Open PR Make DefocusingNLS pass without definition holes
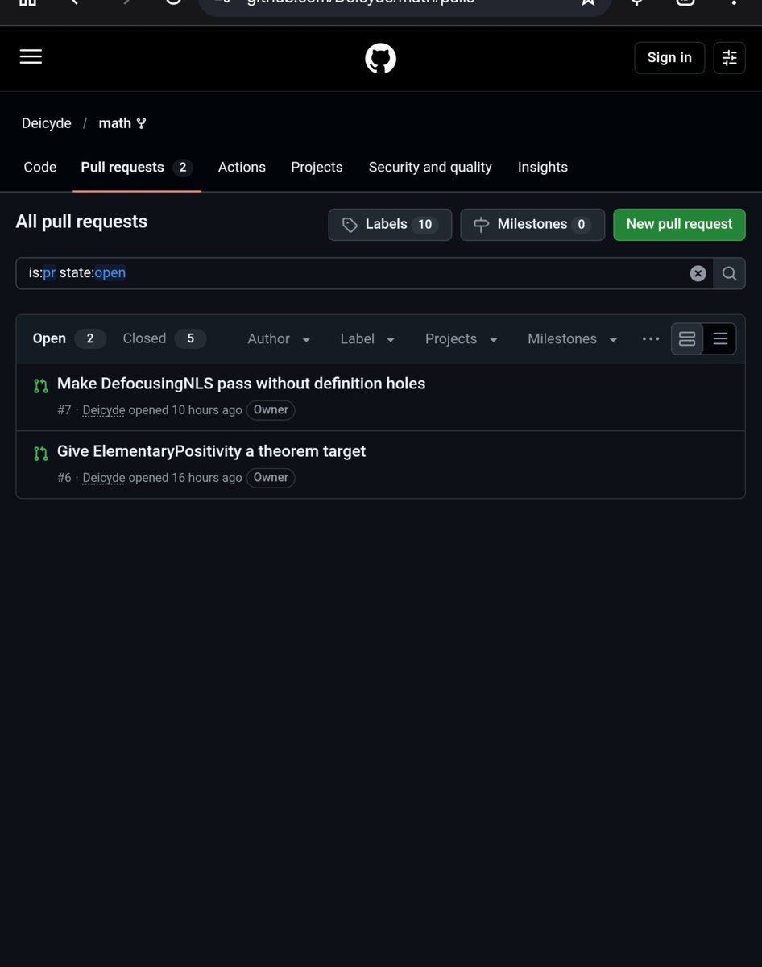Viewport: 762px width, 967px height. point(241,384)
